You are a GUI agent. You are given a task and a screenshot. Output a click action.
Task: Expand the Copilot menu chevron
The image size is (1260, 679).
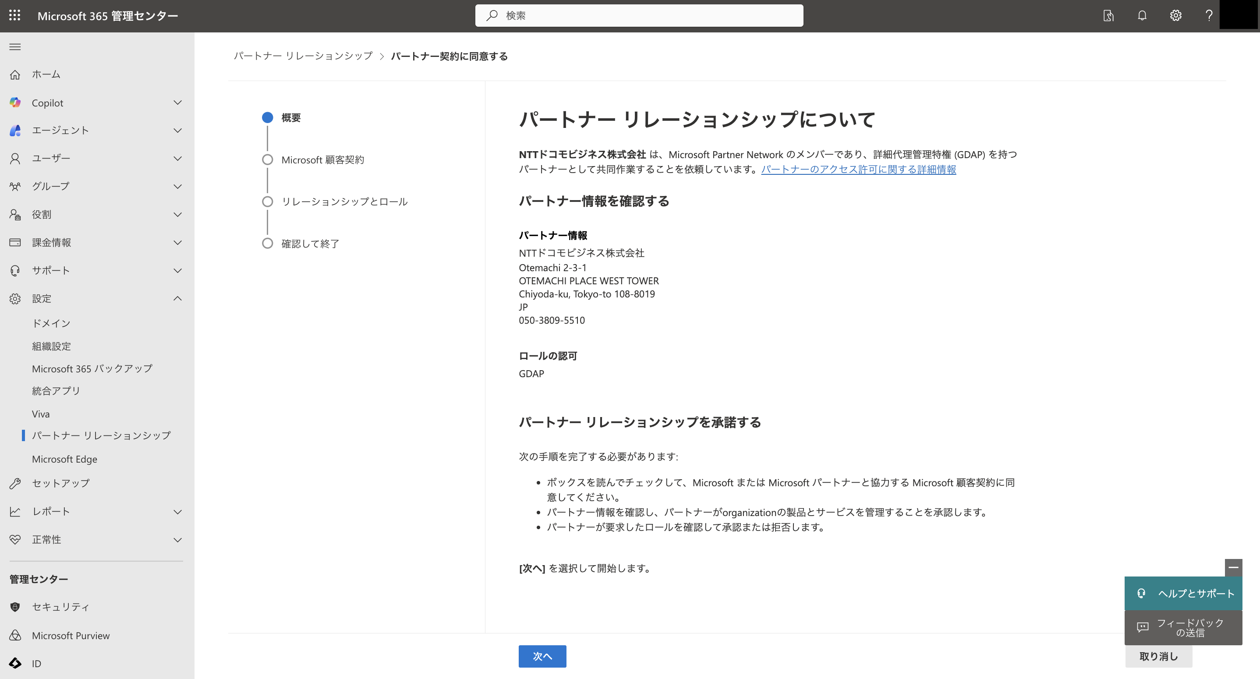[177, 103]
